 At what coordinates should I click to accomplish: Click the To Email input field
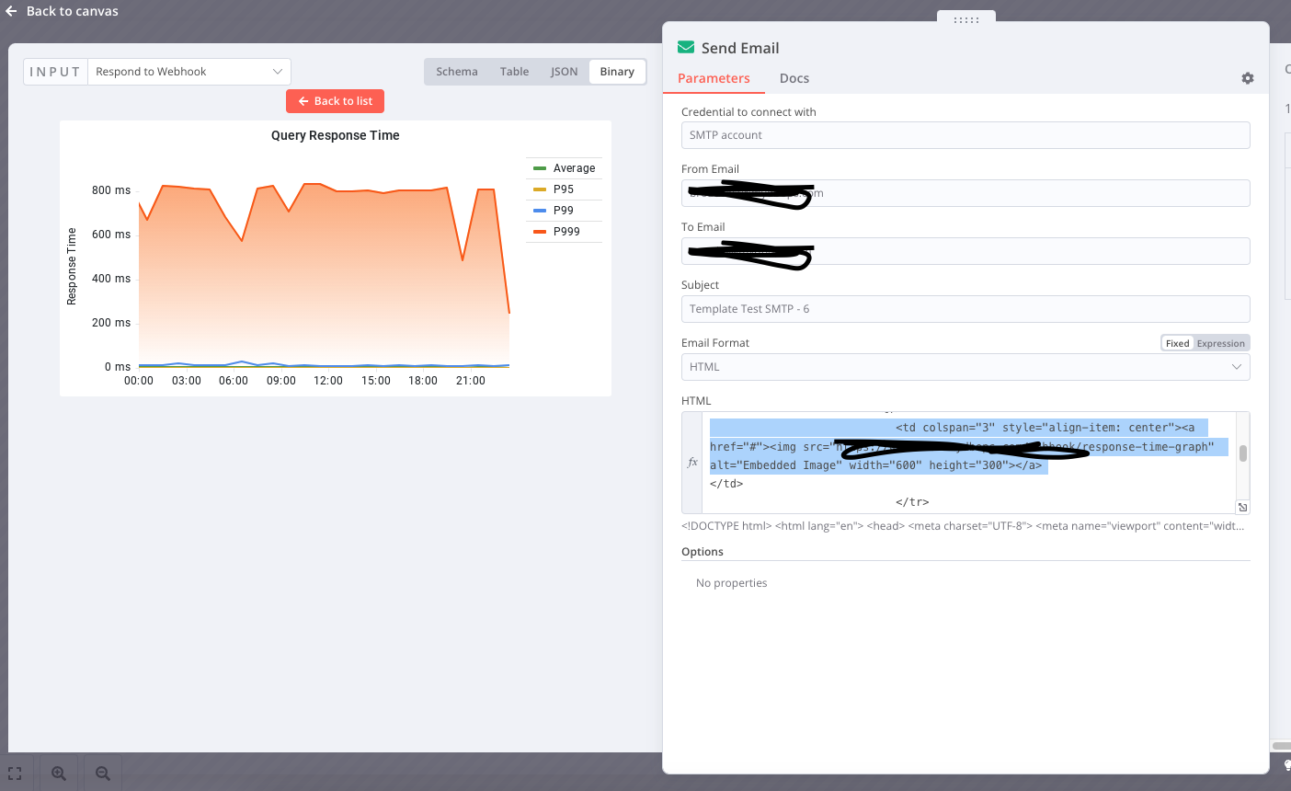965,251
